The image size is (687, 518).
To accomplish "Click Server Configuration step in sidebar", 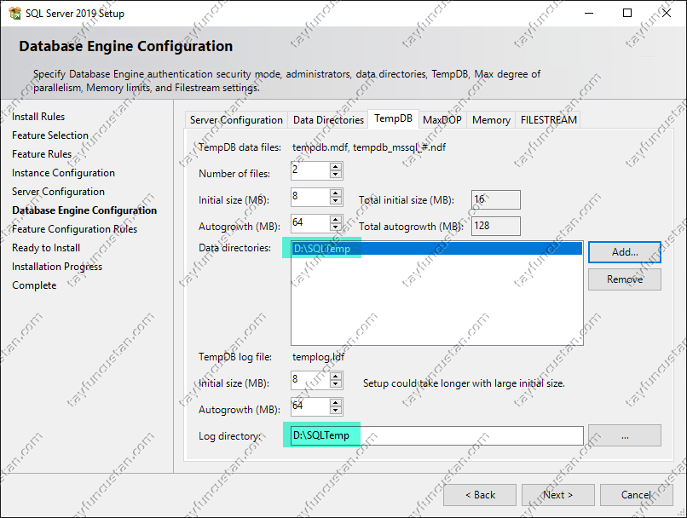I will [x=58, y=192].
